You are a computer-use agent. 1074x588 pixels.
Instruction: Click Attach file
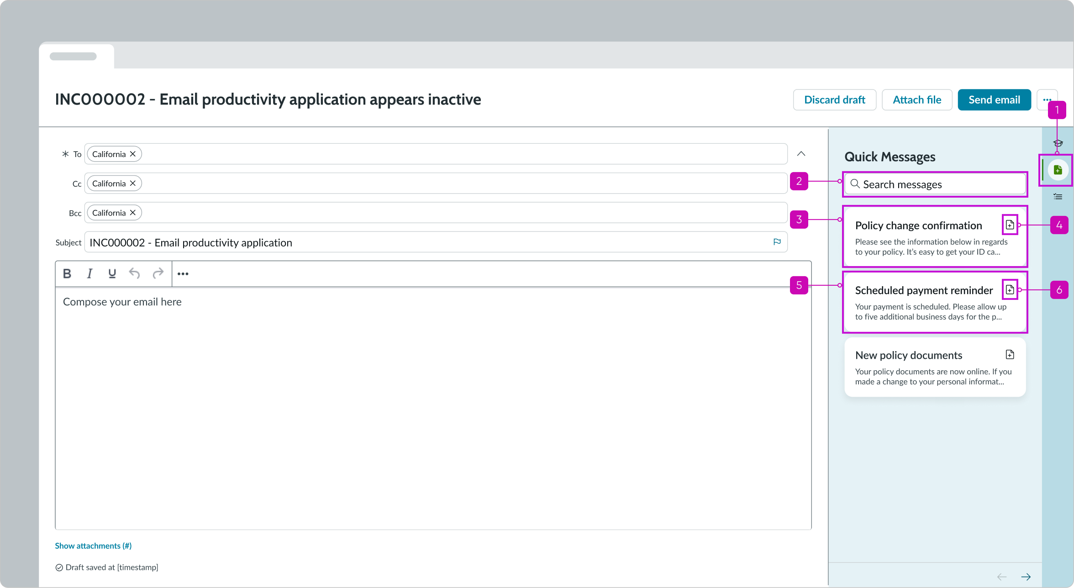pos(916,100)
